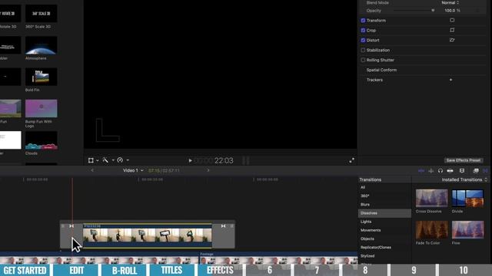492x276 pixels.
Task: Select the Dissolves transitions category
Action: pos(384,213)
